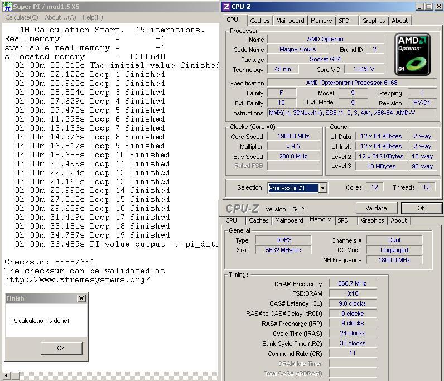Click the CPU-Z Version 1.54.2 label

coord(284,209)
